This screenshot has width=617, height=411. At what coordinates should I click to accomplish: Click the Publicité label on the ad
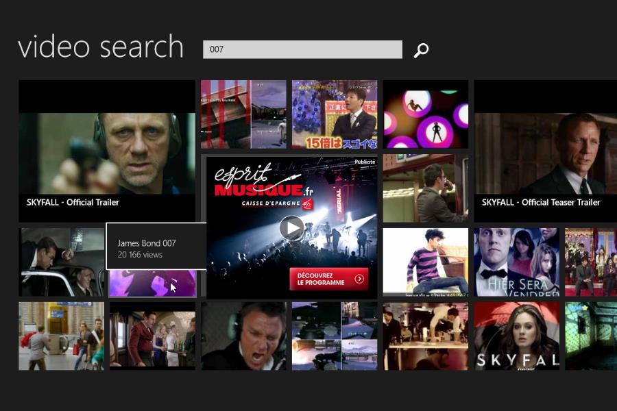365,162
